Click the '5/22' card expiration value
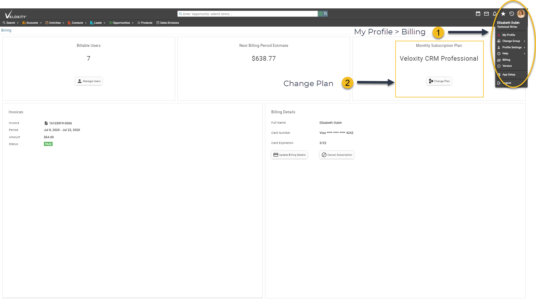 tap(323, 143)
